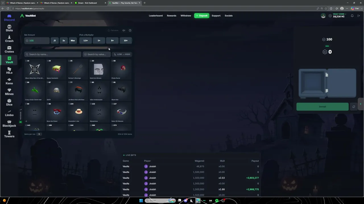Open the user avatar profile
The height and width of the screenshot is (204, 364).
[x=323, y=16]
